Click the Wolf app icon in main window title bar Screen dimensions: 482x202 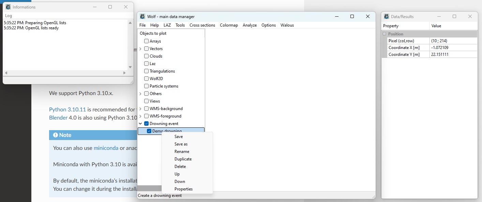click(x=142, y=16)
